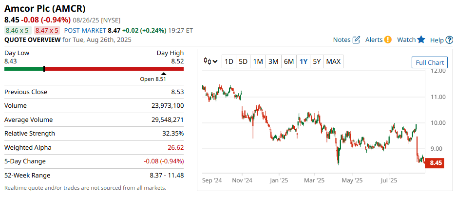Click the red ask 8.47 x 5 box
Screen dimensions: 456x198
coord(47,30)
